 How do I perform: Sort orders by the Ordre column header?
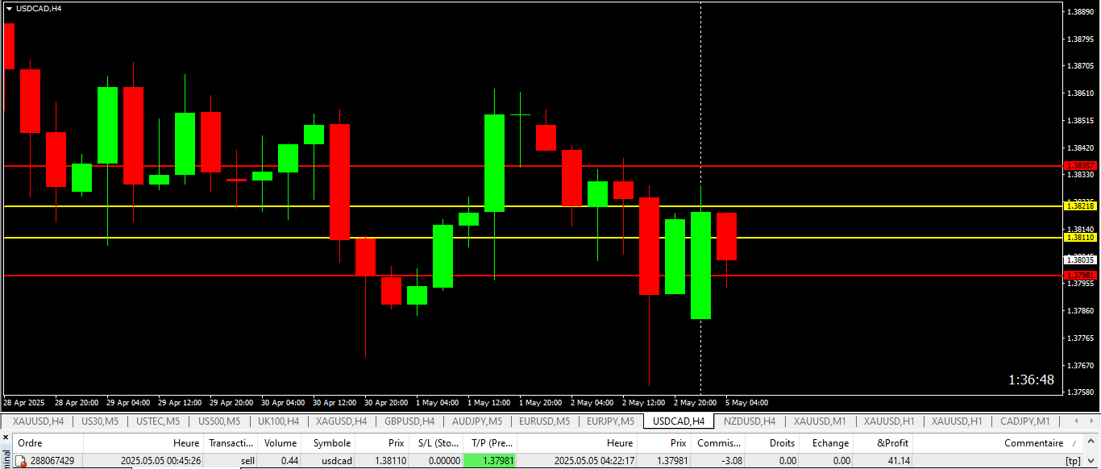[48, 443]
